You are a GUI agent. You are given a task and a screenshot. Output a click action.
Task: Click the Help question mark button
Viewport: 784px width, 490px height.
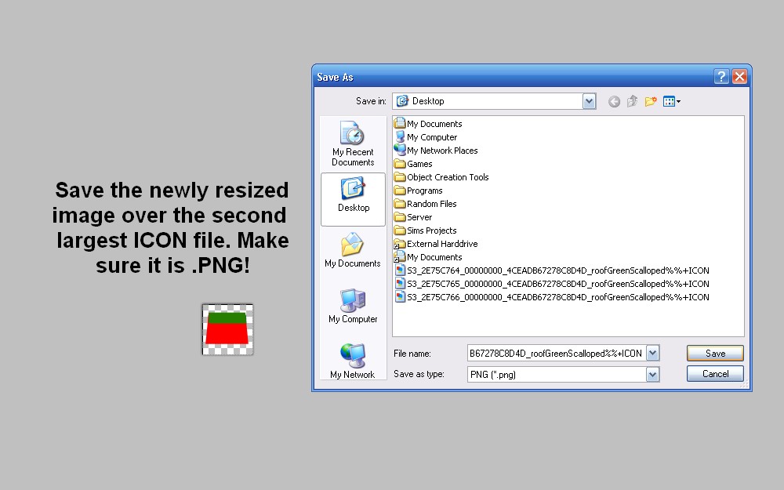(721, 77)
